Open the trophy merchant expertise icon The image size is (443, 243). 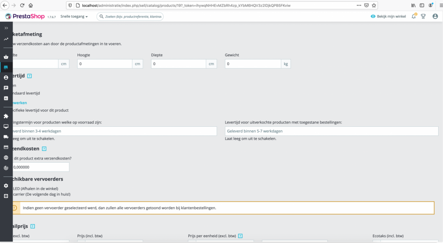tap(423, 16)
